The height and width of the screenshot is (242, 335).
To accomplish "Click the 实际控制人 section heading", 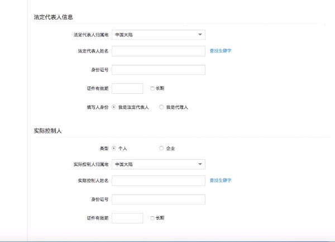I will (47, 131).
